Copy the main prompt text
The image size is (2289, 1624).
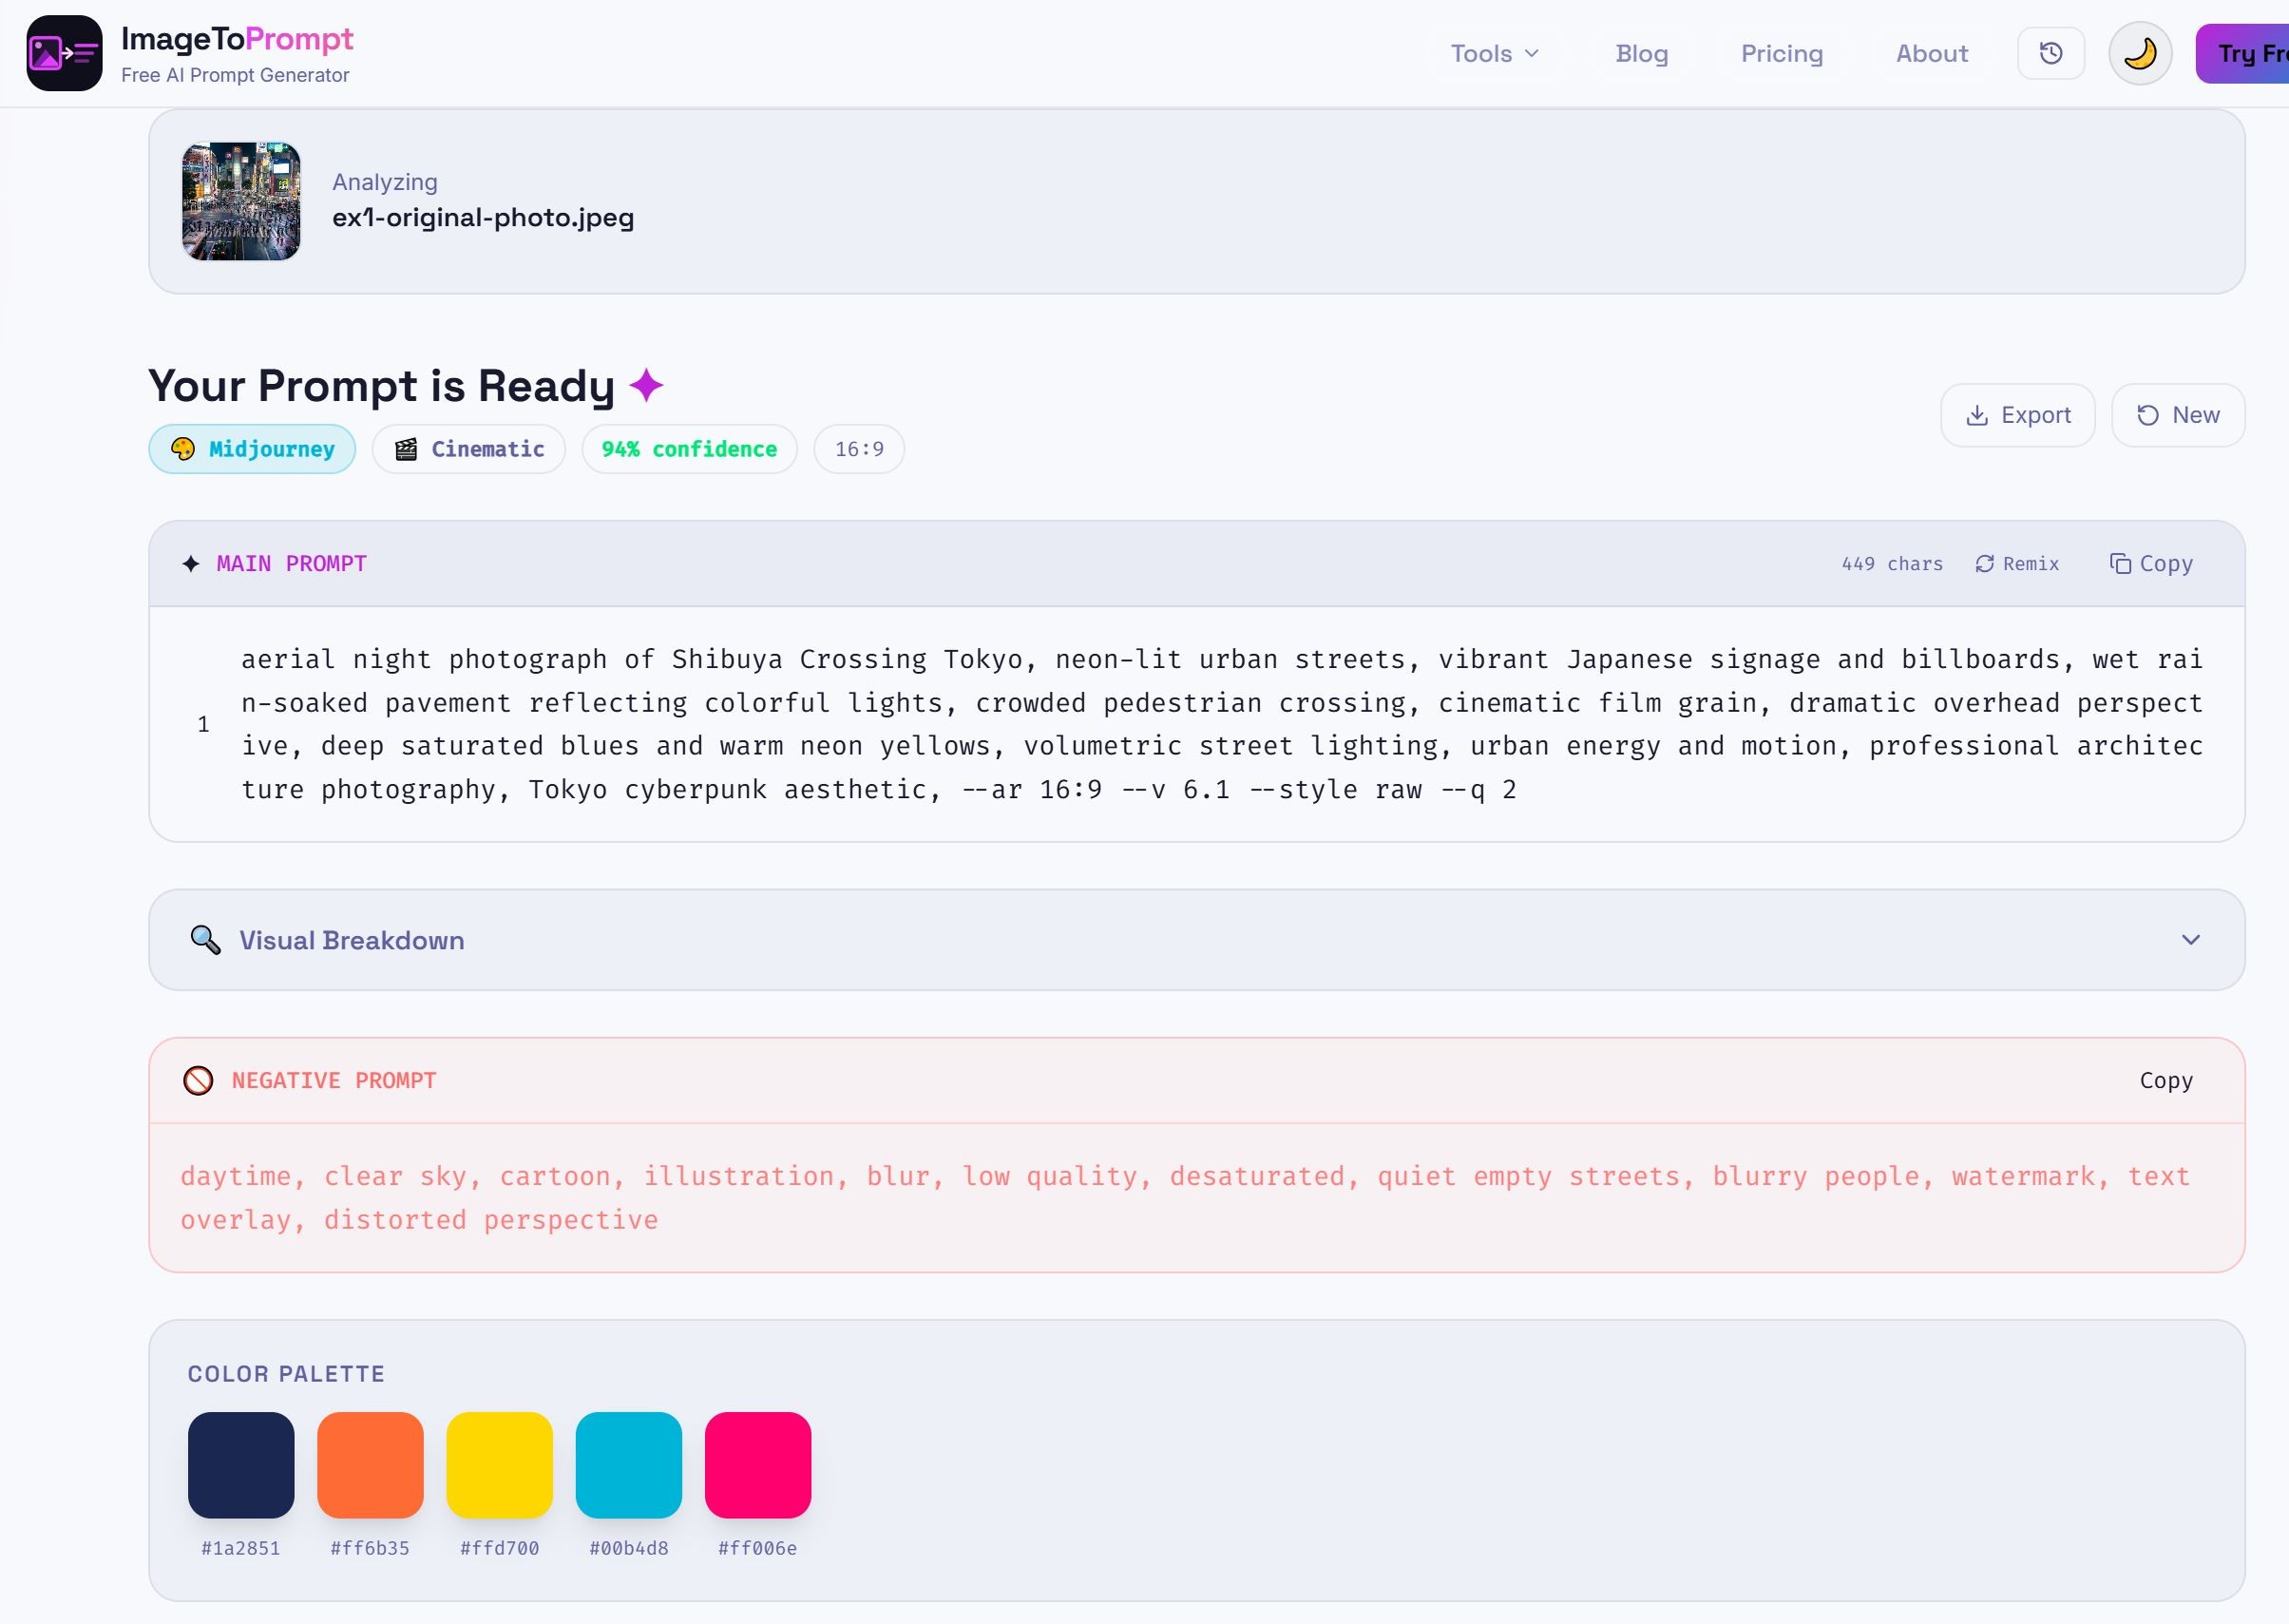point(2151,563)
